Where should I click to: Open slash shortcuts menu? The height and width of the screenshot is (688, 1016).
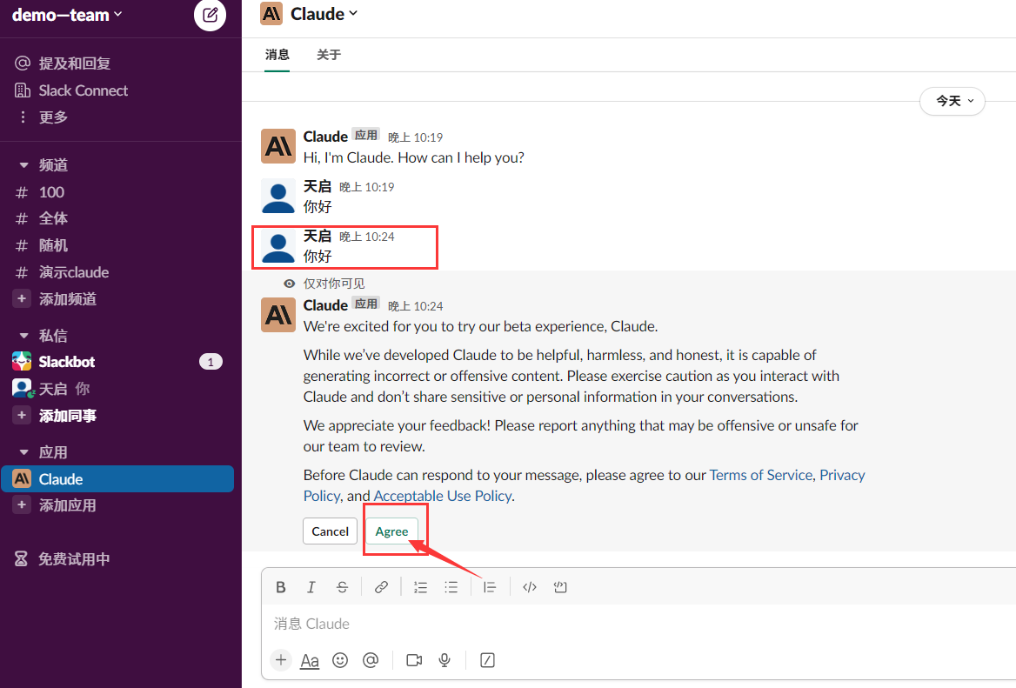(487, 660)
